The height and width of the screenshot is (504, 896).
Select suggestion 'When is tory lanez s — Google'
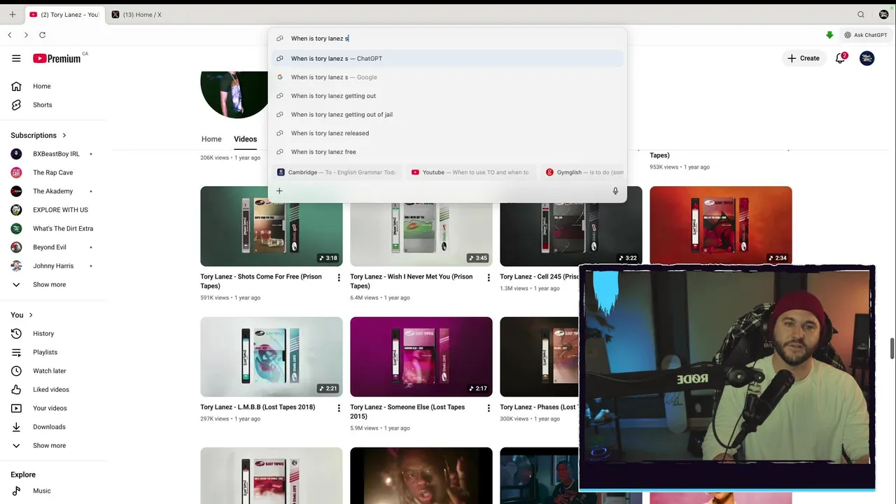(447, 77)
